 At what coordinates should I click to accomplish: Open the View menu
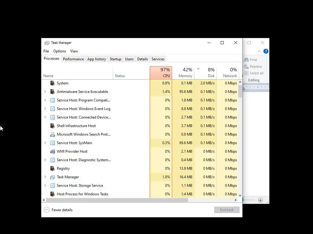click(74, 51)
